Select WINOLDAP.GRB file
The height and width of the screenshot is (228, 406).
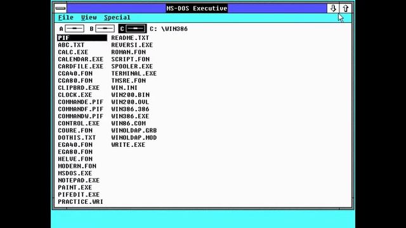[x=134, y=130]
